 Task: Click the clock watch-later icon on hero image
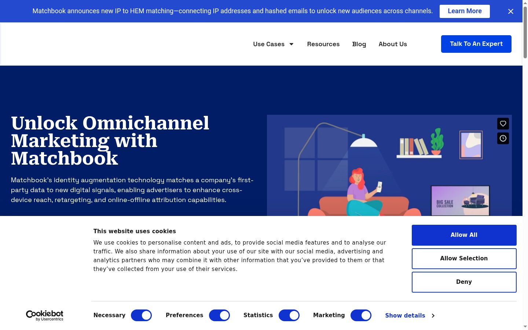503,138
